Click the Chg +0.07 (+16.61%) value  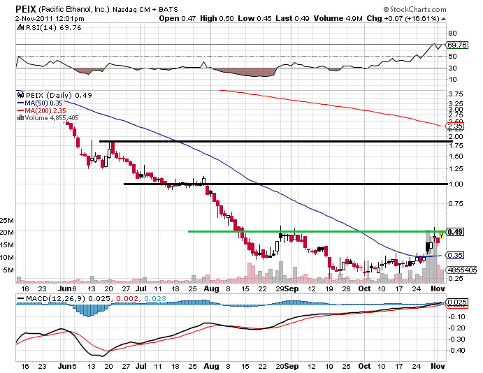click(403, 18)
